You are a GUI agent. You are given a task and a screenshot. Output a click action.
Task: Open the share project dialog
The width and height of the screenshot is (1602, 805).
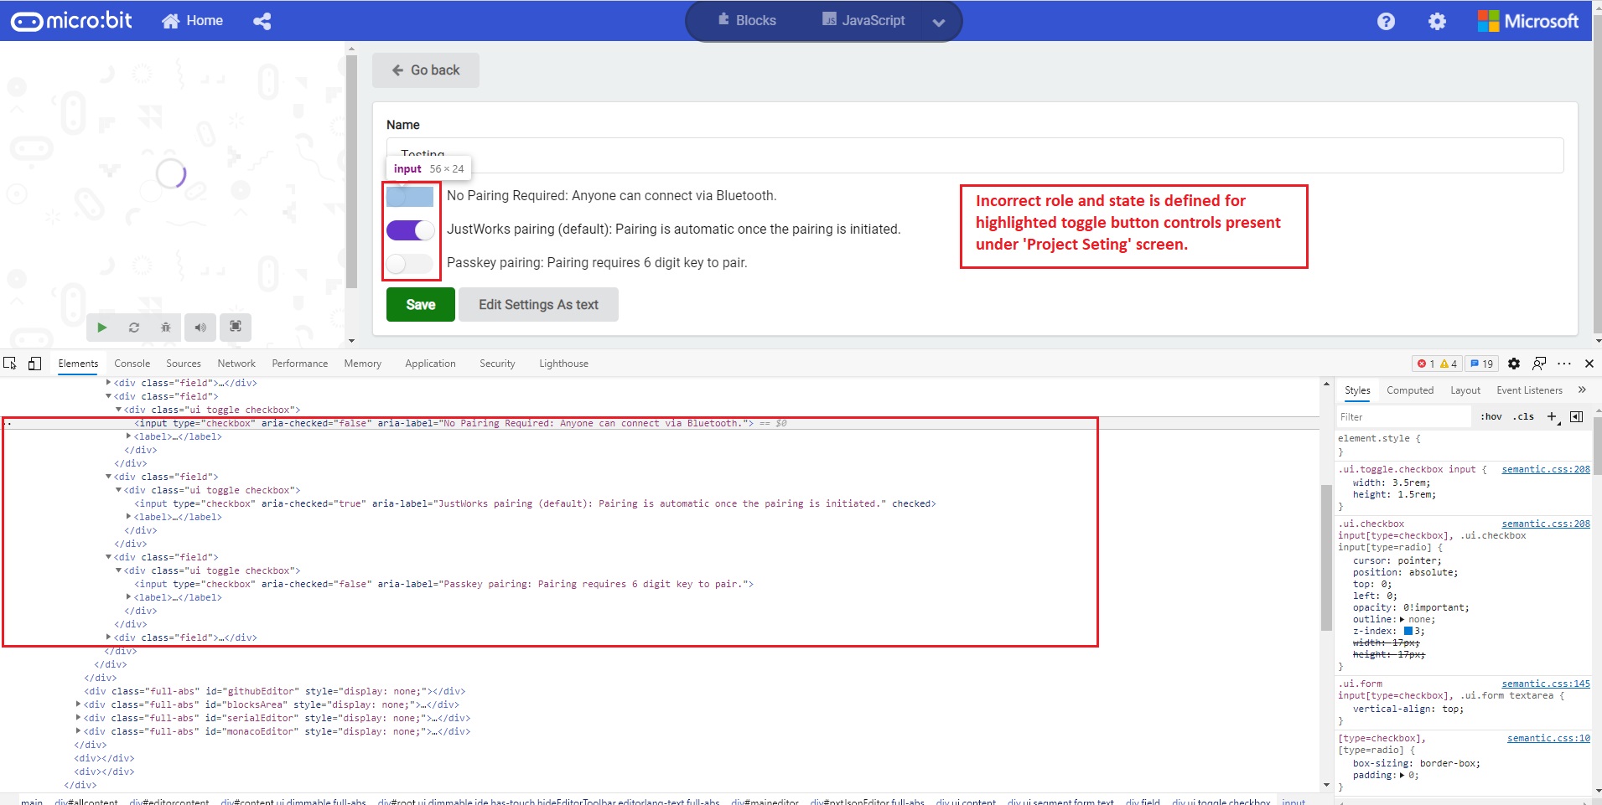coord(262,20)
